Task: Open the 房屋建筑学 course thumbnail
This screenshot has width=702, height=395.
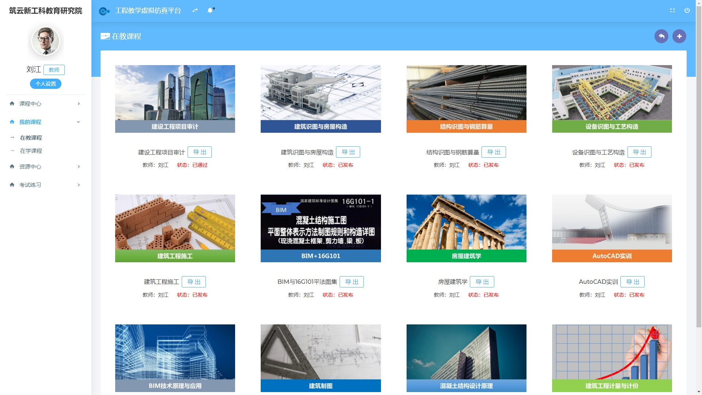Action: (x=467, y=228)
